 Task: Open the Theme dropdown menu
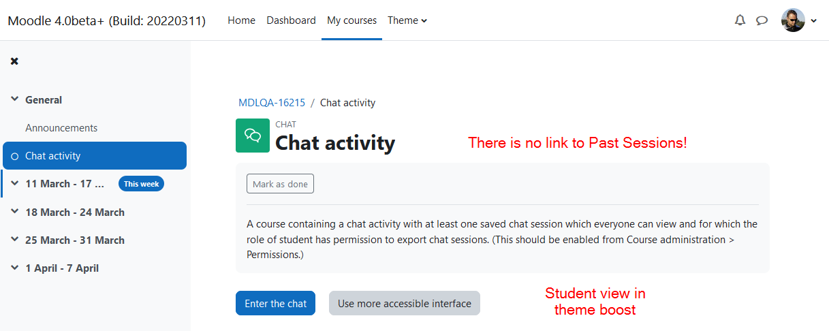[407, 20]
